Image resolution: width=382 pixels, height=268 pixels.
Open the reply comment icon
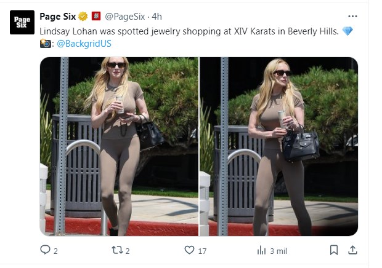click(45, 250)
